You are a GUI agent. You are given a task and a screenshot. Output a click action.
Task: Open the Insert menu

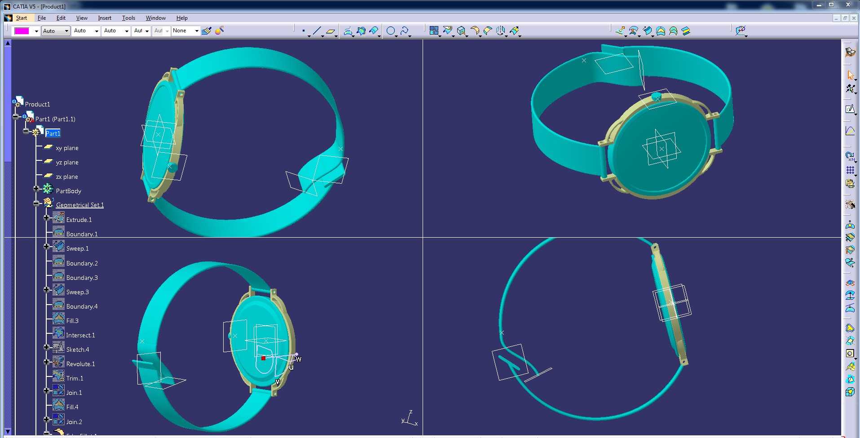pos(105,18)
